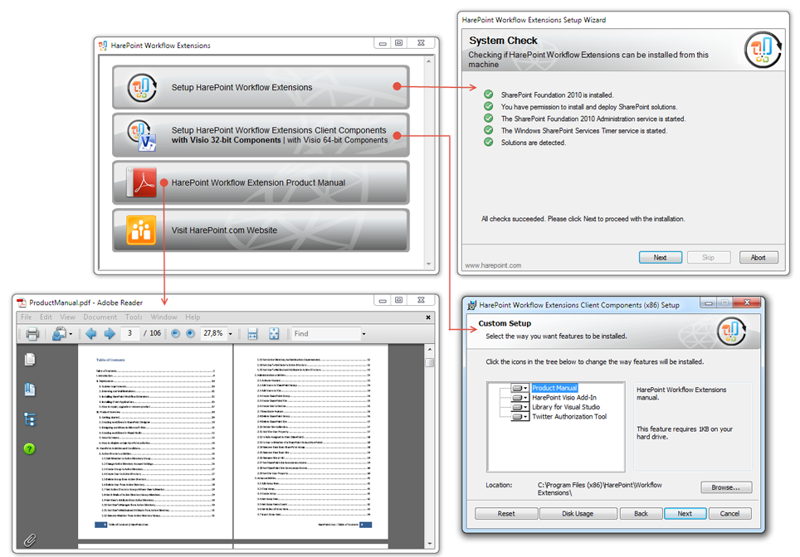This screenshot has height=557, width=800.
Task: Click the Back button in Custom Setup
Action: point(641,514)
